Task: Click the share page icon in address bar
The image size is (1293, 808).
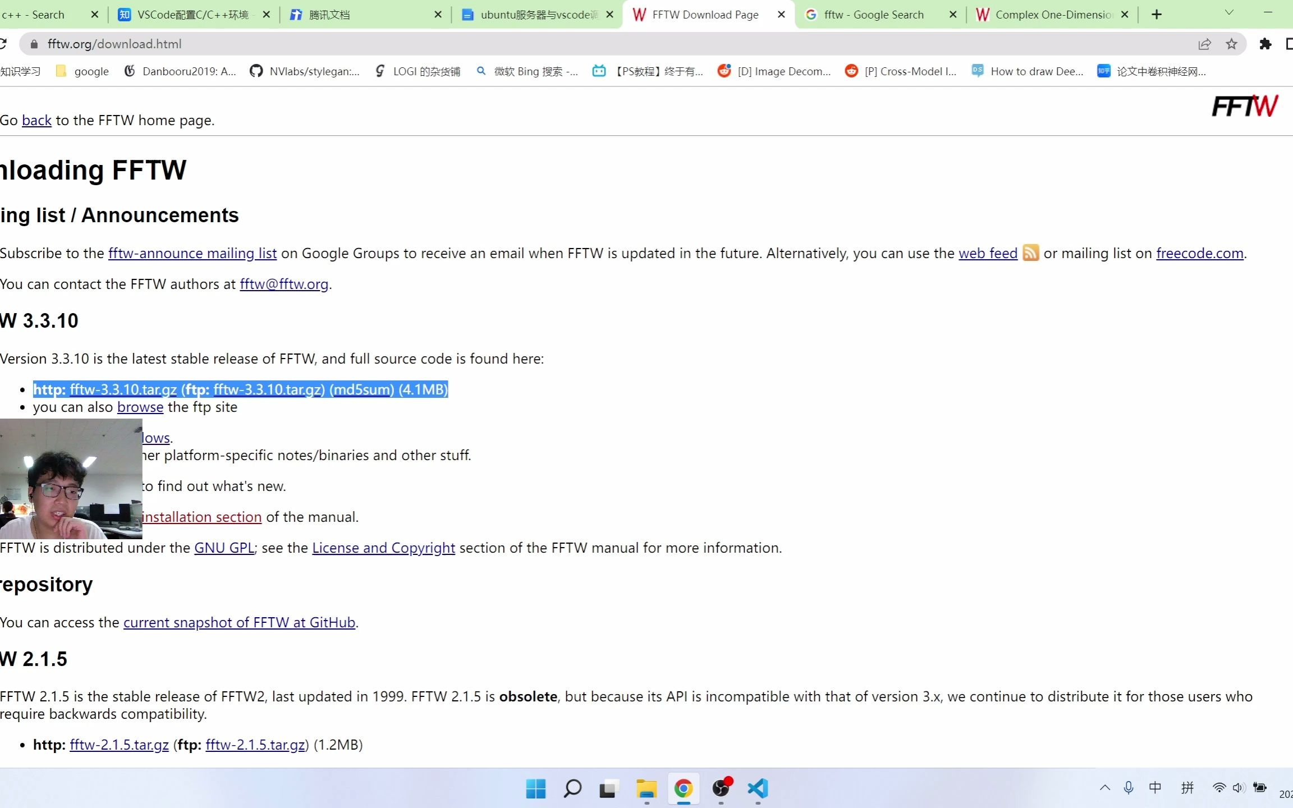Action: 1204,44
